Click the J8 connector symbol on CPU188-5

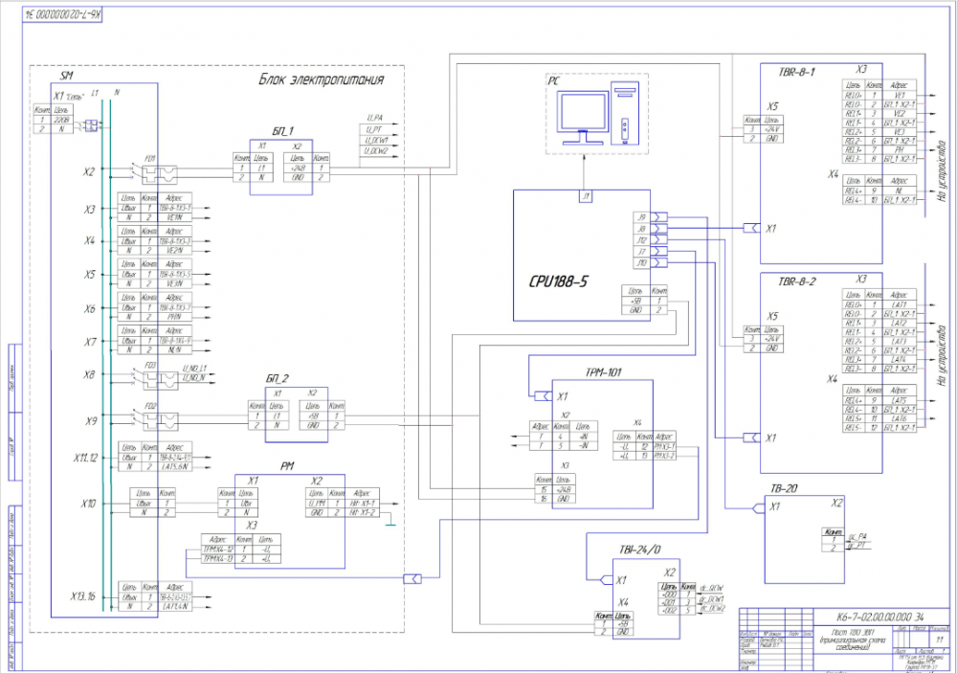(659, 229)
